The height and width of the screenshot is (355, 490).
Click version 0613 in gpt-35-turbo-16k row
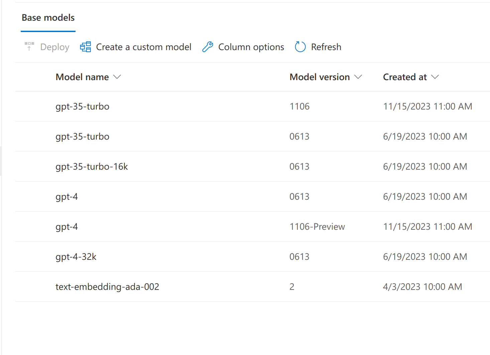(299, 167)
